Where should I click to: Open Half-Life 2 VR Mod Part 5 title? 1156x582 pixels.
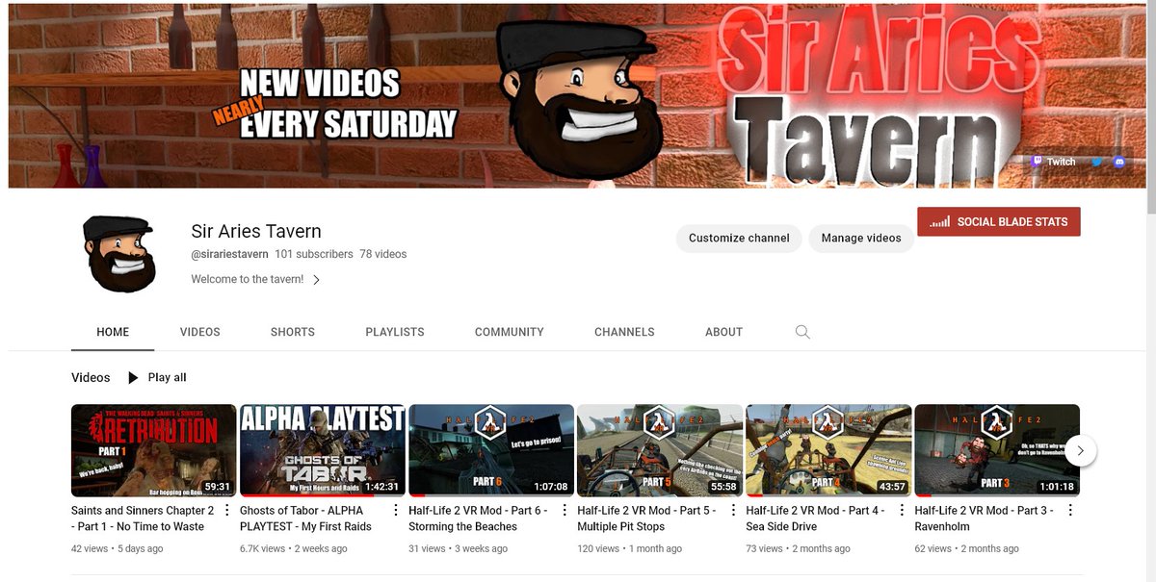click(x=647, y=519)
